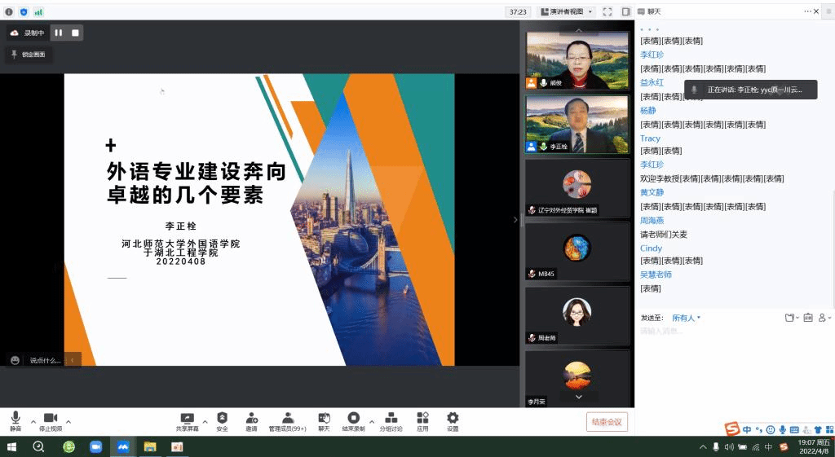
Task: Open the 应用 apps icon
Action: 422,421
